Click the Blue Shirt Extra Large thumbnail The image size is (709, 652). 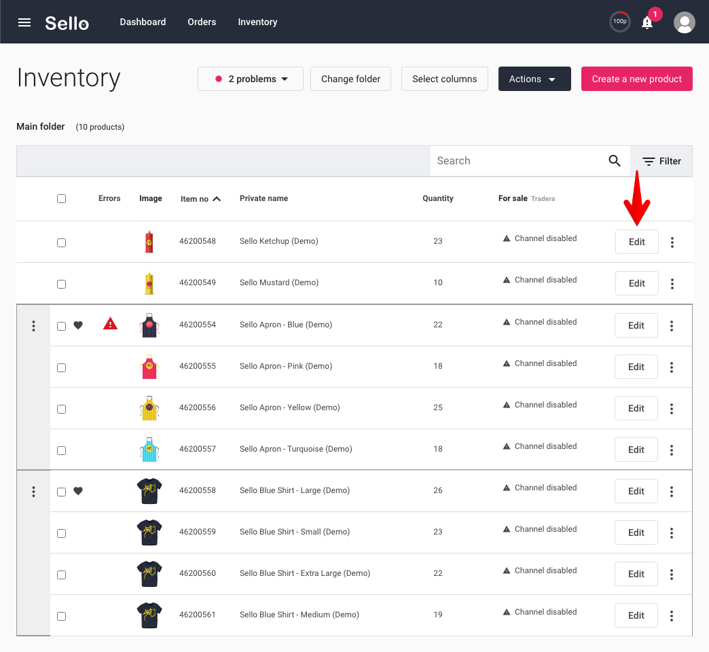point(149,574)
